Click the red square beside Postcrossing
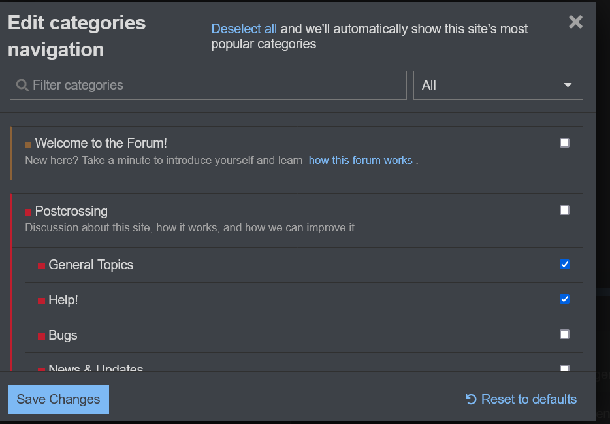Viewport: 610px width, 424px height. tap(28, 212)
